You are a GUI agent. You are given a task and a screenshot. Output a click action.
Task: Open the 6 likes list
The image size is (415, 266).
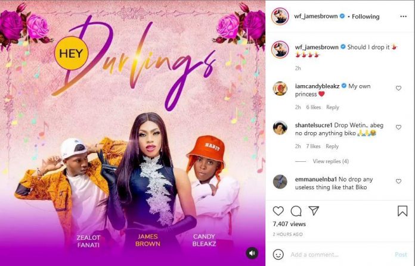pyautogui.click(x=314, y=107)
